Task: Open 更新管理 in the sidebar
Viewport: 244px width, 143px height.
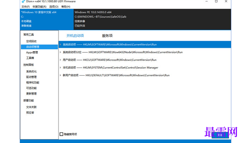Action: [x=31, y=94]
